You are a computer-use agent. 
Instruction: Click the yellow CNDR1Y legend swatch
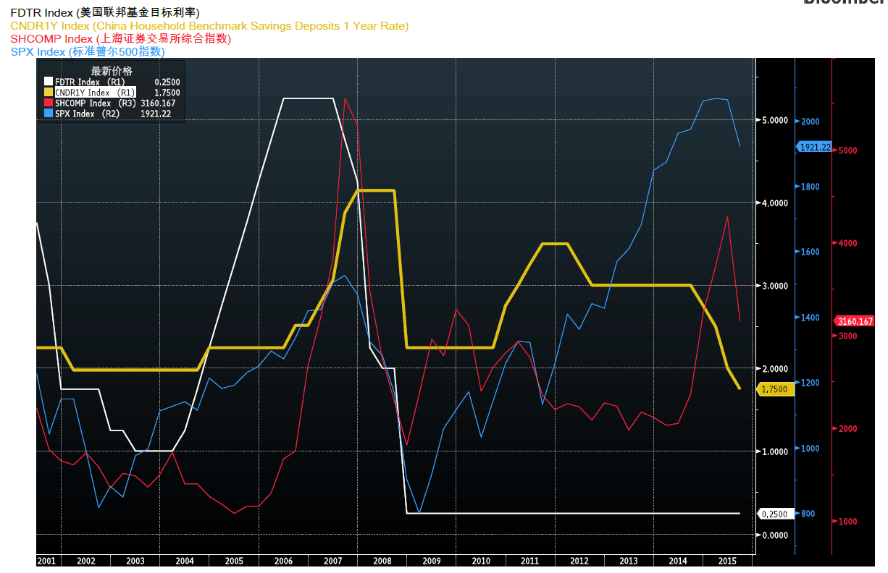point(49,93)
